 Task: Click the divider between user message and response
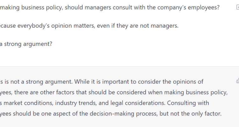(x=119, y=66)
